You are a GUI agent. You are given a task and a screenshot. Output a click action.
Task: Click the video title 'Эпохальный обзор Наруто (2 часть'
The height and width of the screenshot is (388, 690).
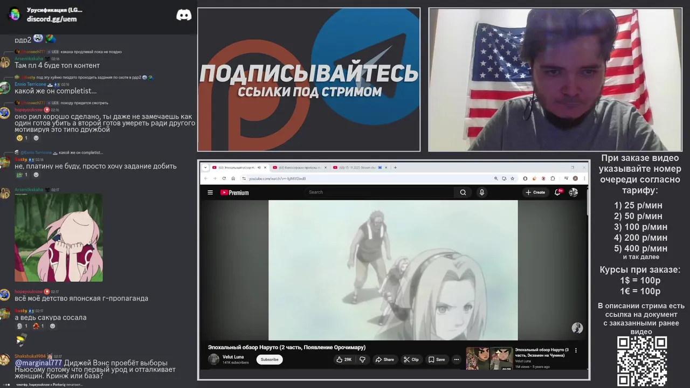point(287,347)
